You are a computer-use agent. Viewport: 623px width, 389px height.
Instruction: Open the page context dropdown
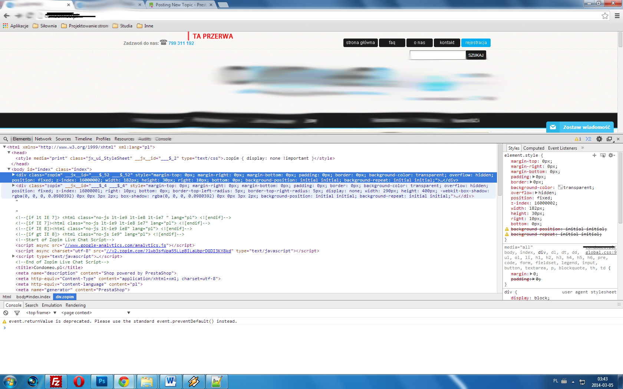[96, 313]
